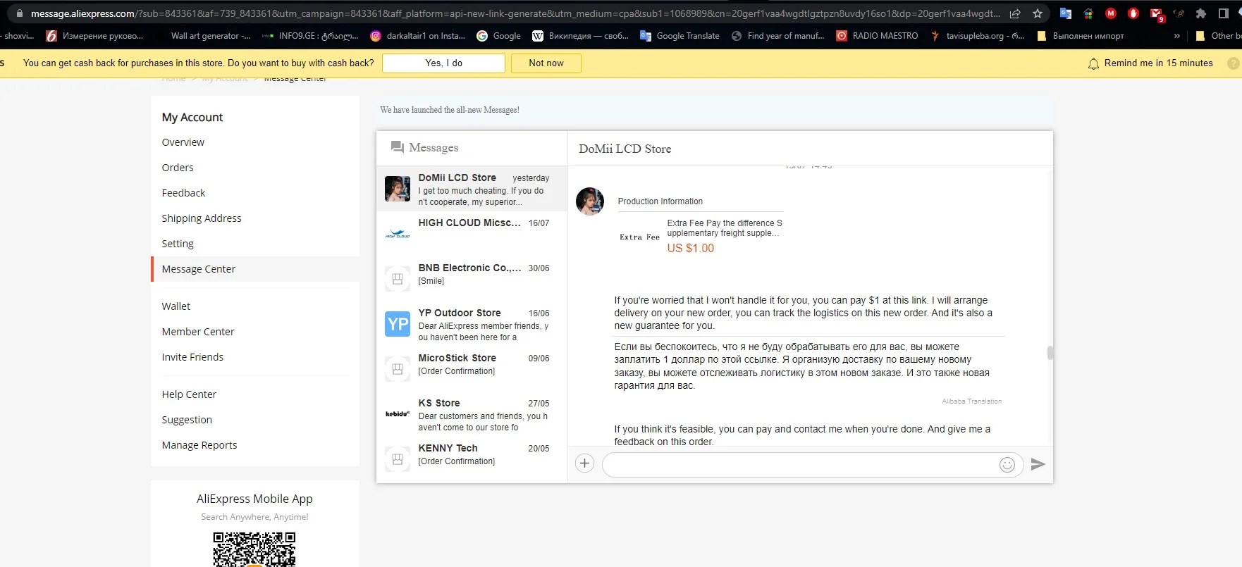Send the message with the arrow icon
Viewport: 1242px width, 567px height.
[1038, 464]
